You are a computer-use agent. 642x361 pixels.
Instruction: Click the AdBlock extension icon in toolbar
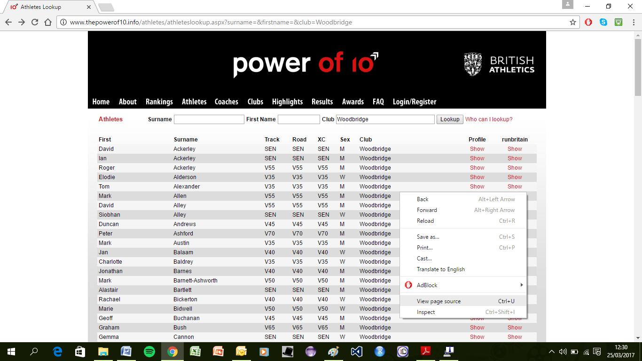click(588, 22)
